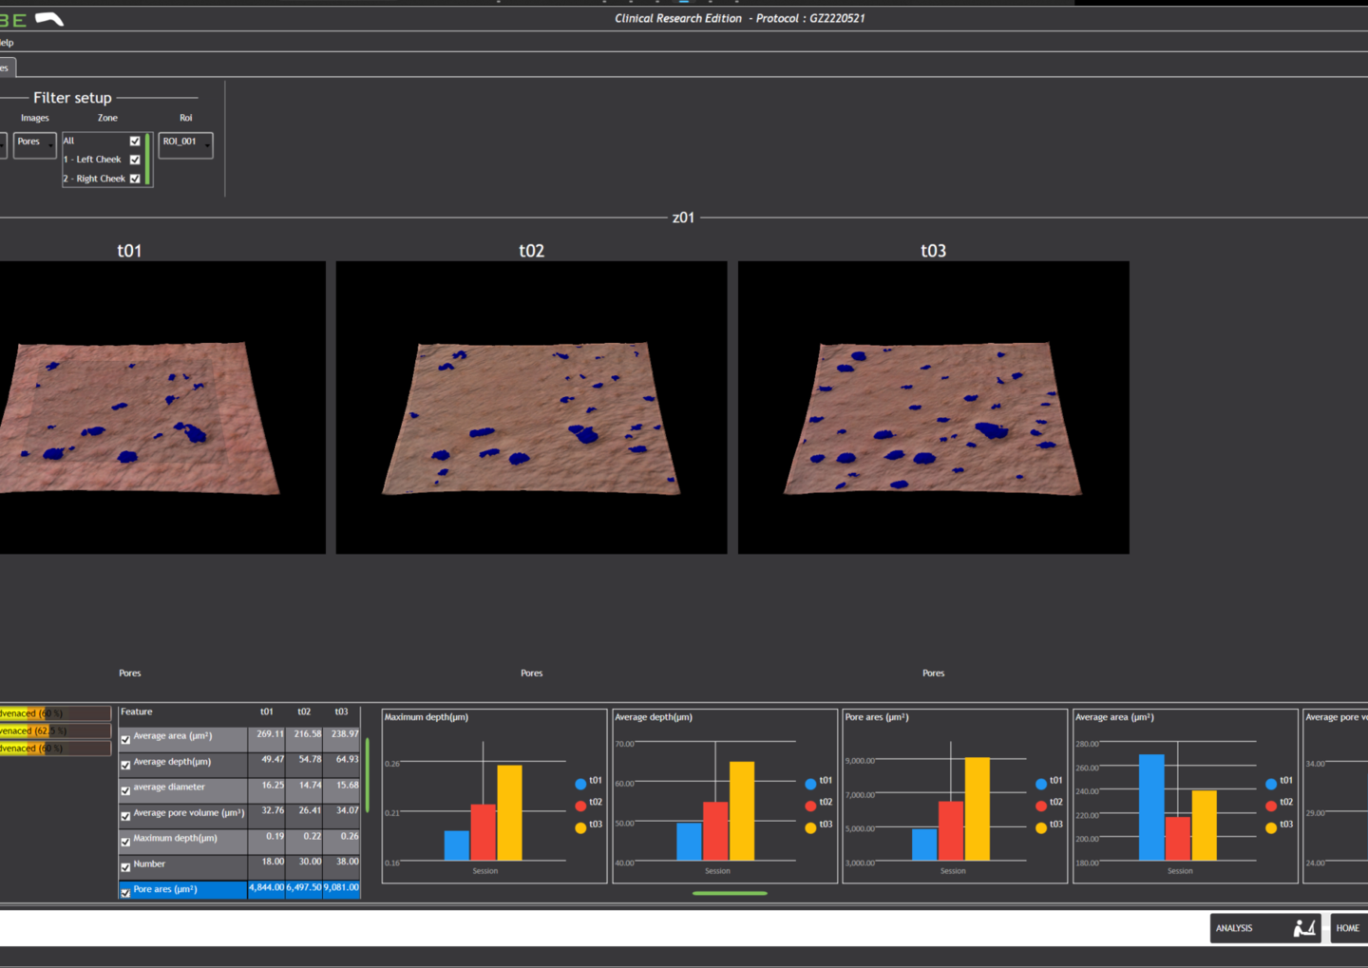The image size is (1368, 968).
Task: Click the Analysis person-at-desk icon
Action: [x=1304, y=928]
